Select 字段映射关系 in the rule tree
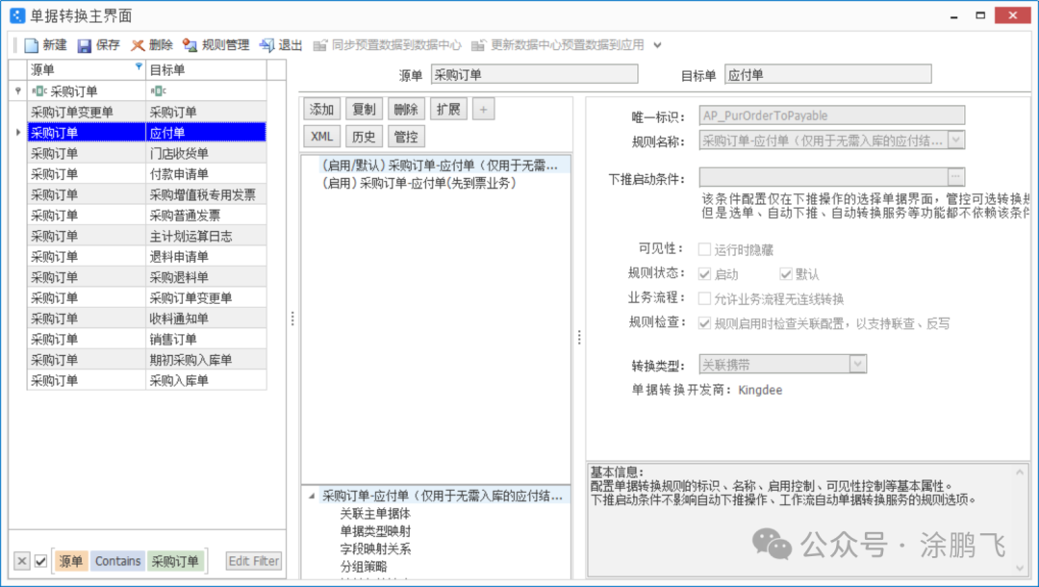The image size is (1039, 587). pos(375,549)
